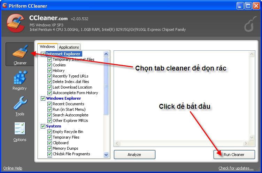The width and height of the screenshot is (262, 173).
Task: Uncheck Other Explorer MRUs
Action: coord(49,121)
